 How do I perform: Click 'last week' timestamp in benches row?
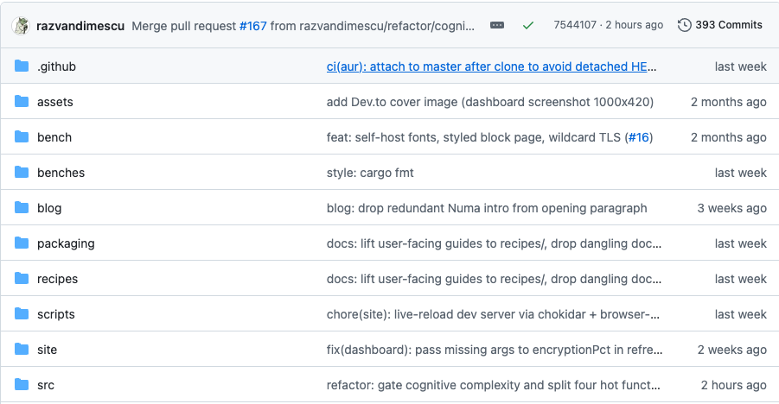[x=740, y=173]
